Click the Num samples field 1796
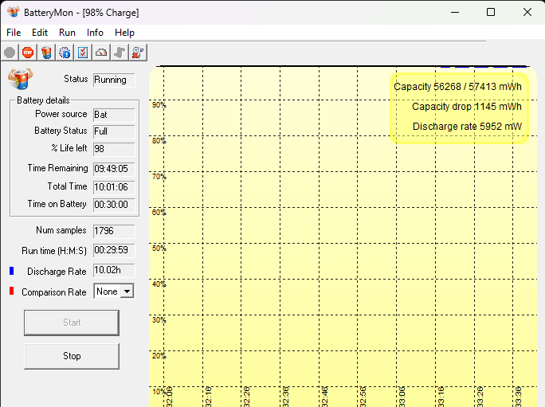This screenshot has height=407, width=545. 114,231
